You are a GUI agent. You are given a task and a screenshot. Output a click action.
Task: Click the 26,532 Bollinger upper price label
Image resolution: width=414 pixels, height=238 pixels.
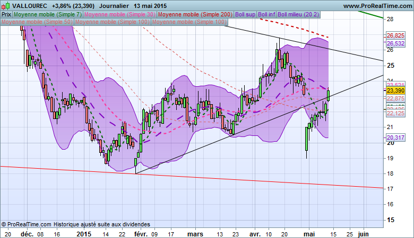[395, 43]
